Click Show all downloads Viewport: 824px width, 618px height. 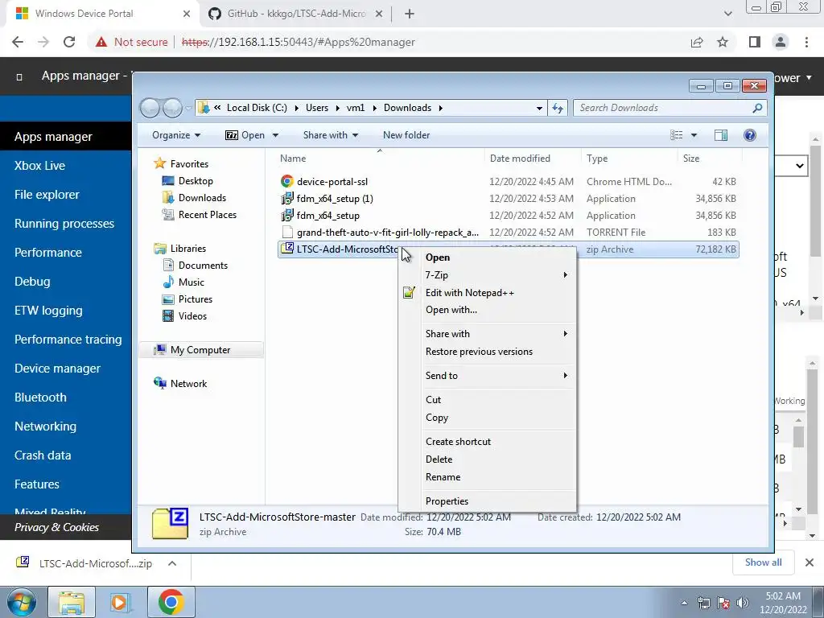[x=763, y=562]
